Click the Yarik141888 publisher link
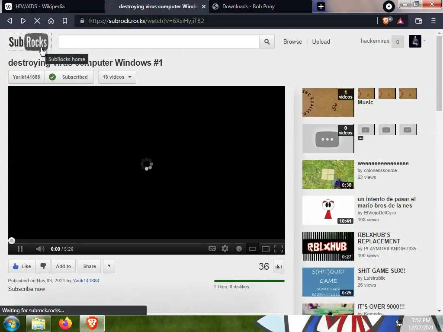 tap(86, 281)
